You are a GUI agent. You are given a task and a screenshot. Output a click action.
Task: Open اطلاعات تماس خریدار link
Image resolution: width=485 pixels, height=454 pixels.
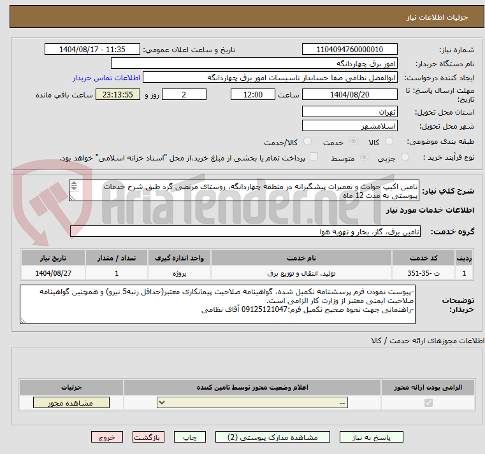pos(106,78)
